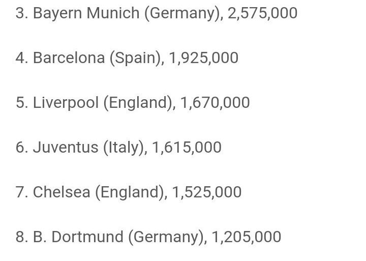This screenshot has height=261, width=366.
Task: Select the figure 1,525,000
Action: point(206,192)
